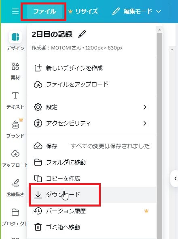Click pencil icon to rename 2日目の記録

pos(82,34)
